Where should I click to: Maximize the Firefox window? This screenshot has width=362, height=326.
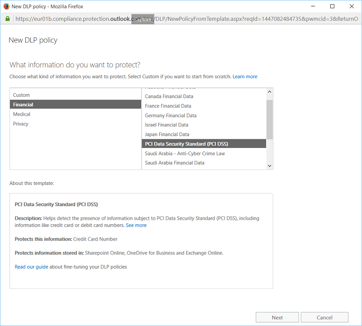pos(332,6)
